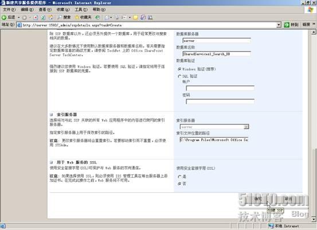Image resolution: width=317 pixels, height=230 pixels.
Task: Click the Forward arrow icon in toolbar
Action: pyautogui.click(x=24, y=18)
